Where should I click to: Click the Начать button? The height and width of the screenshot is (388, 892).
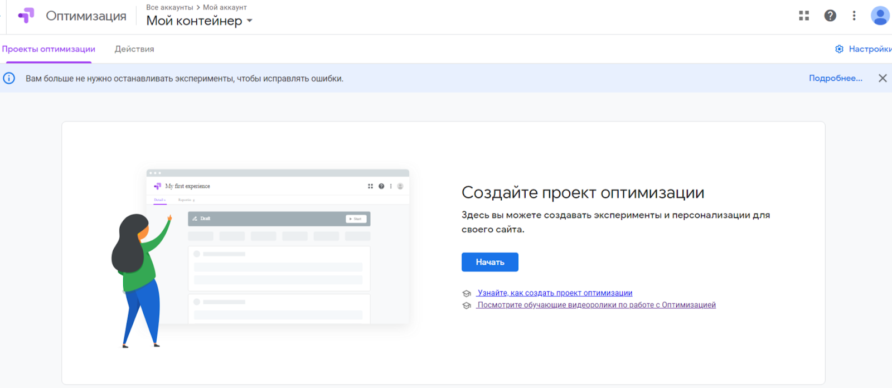pyautogui.click(x=490, y=262)
